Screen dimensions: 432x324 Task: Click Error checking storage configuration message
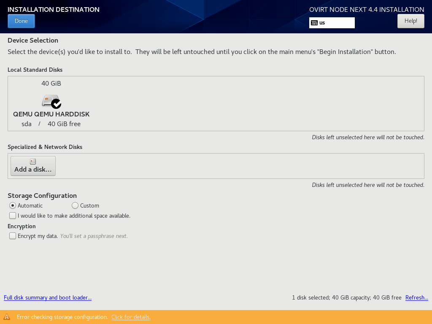62,317
